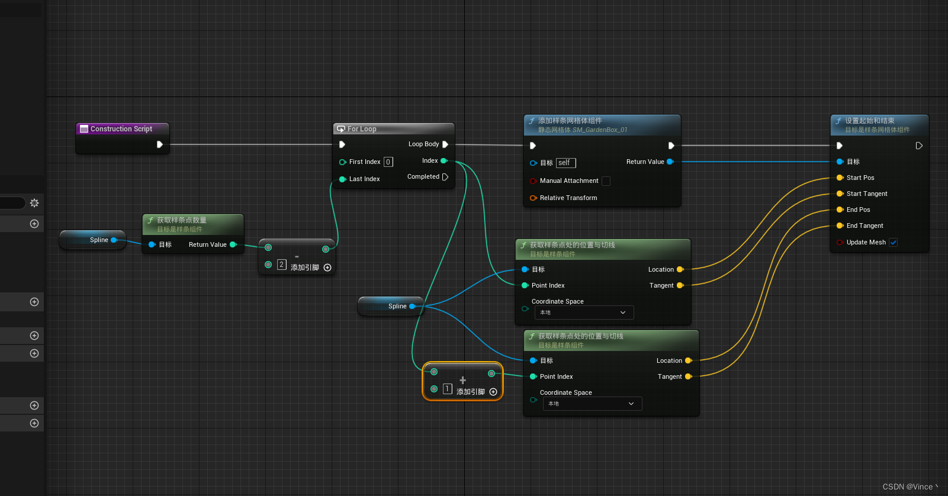948x496 pixels.
Task: Toggle the Manual Attachment checkbox
Action: [x=606, y=181]
